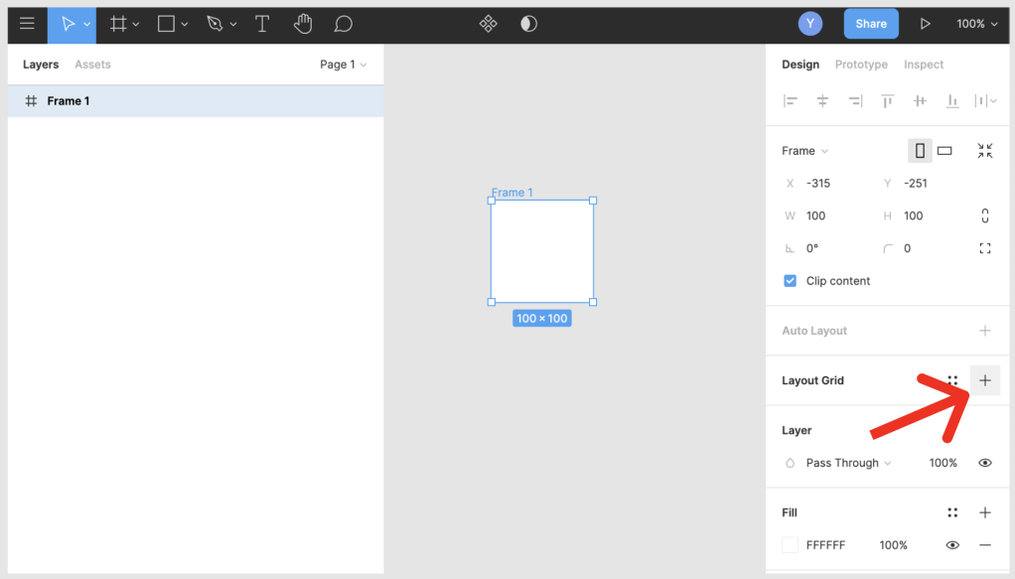Select the Text tool
The width and height of the screenshot is (1015, 579).
(262, 24)
